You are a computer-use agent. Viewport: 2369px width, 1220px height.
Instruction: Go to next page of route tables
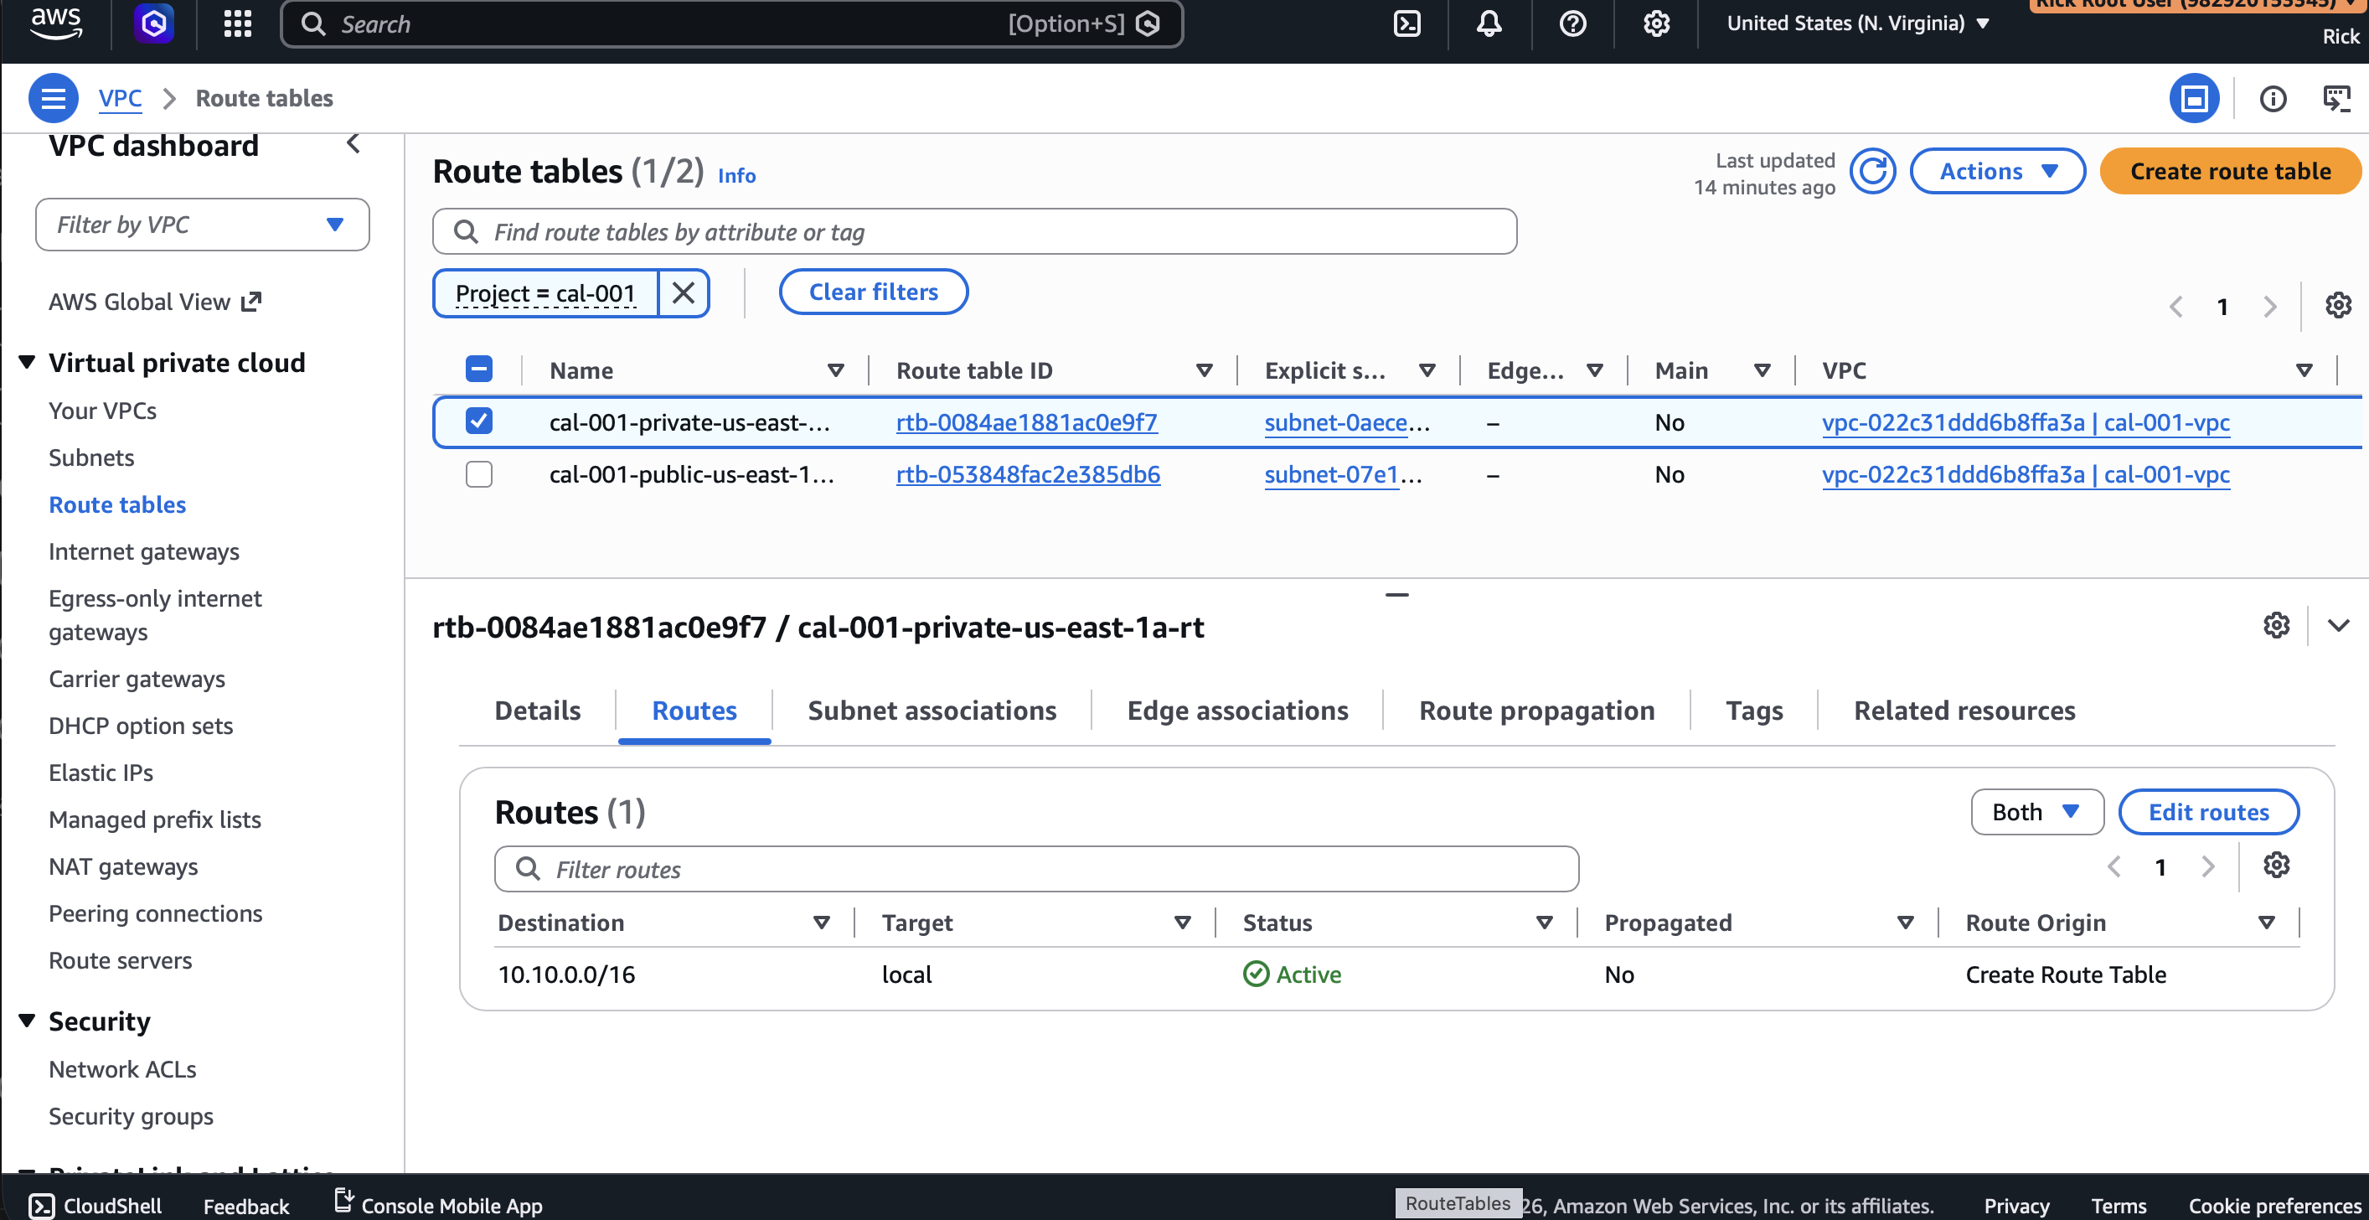pyautogui.click(x=2271, y=307)
